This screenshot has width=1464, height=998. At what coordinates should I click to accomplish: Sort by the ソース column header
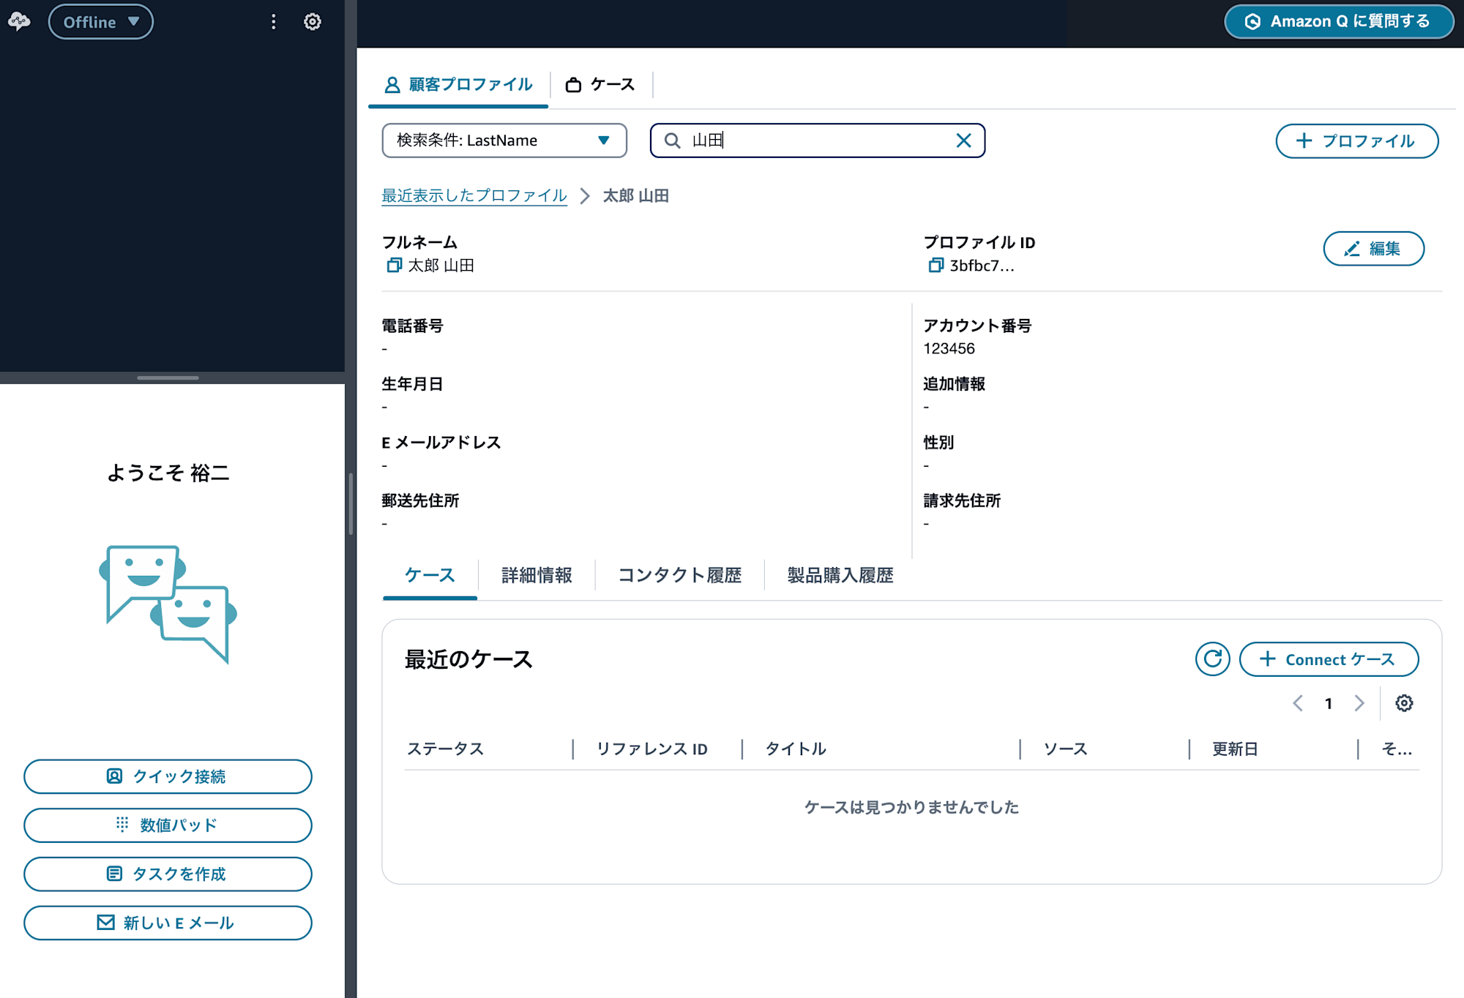(1065, 748)
